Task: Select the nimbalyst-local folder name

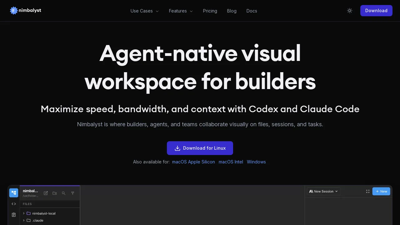Action: coord(44,213)
